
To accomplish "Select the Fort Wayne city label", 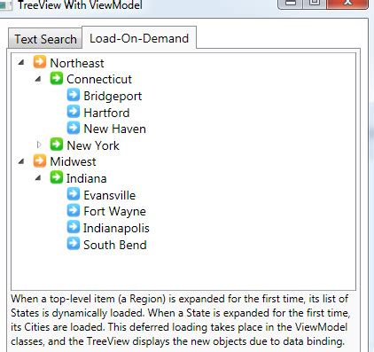I will 114,212.
